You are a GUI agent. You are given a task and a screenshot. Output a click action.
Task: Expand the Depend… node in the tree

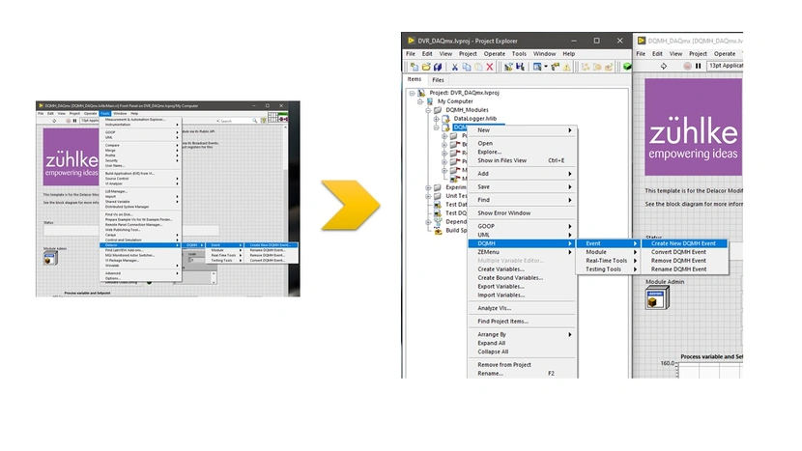[x=428, y=222]
